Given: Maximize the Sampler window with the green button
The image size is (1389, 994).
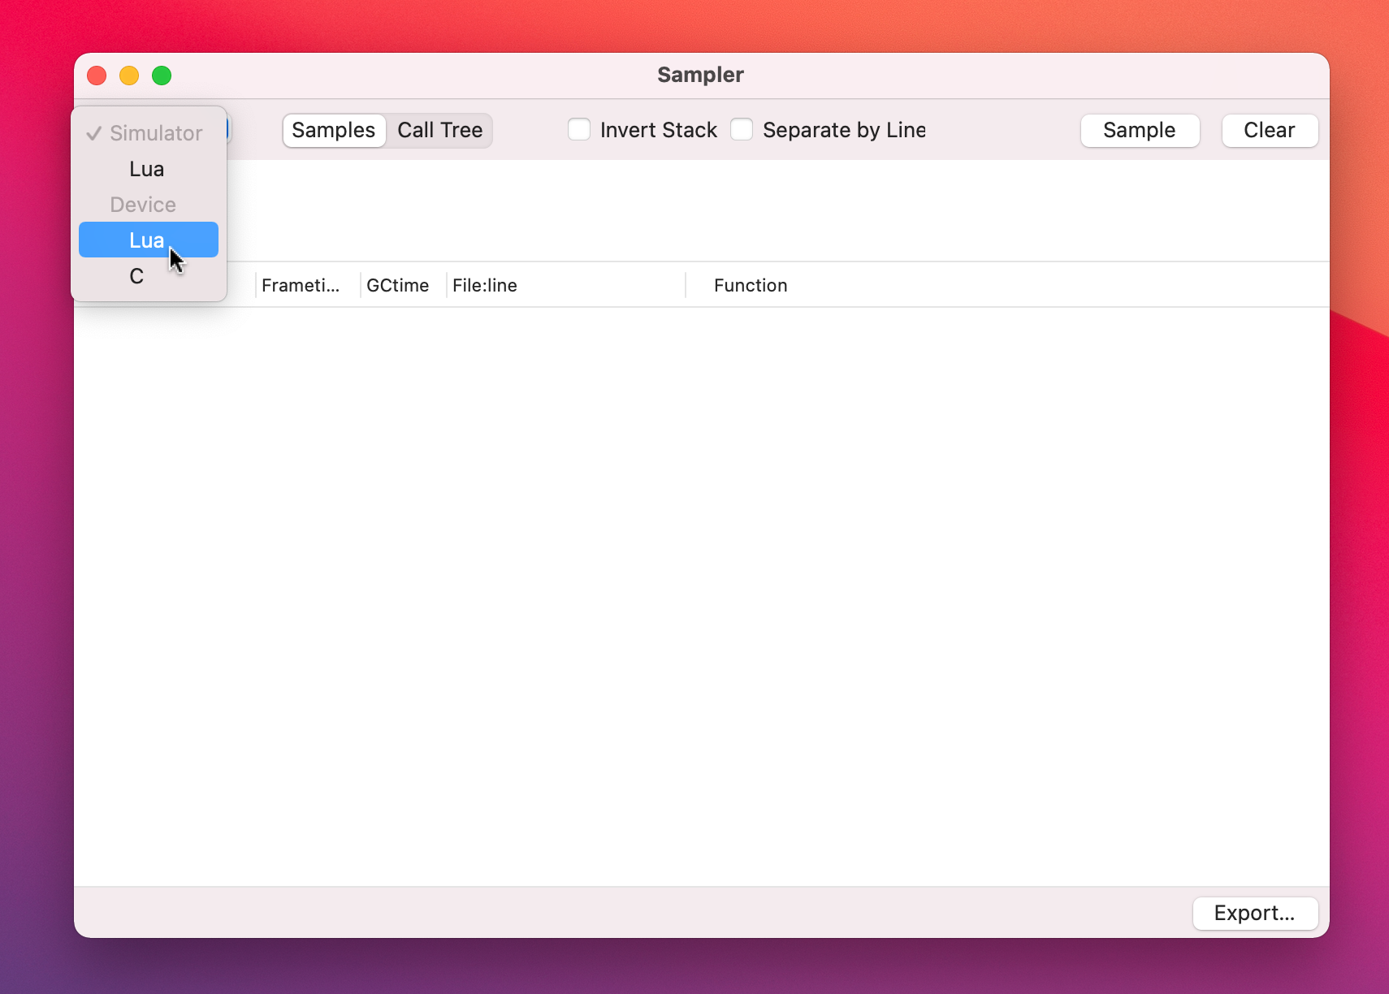Looking at the screenshot, I should pyautogui.click(x=162, y=76).
